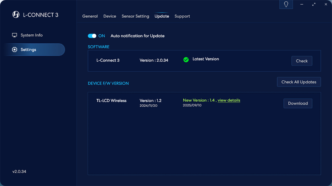Click the 'L-Connect 3' software name text
This screenshot has width=332, height=186.
pyautogui.click(x=108, y=60)
